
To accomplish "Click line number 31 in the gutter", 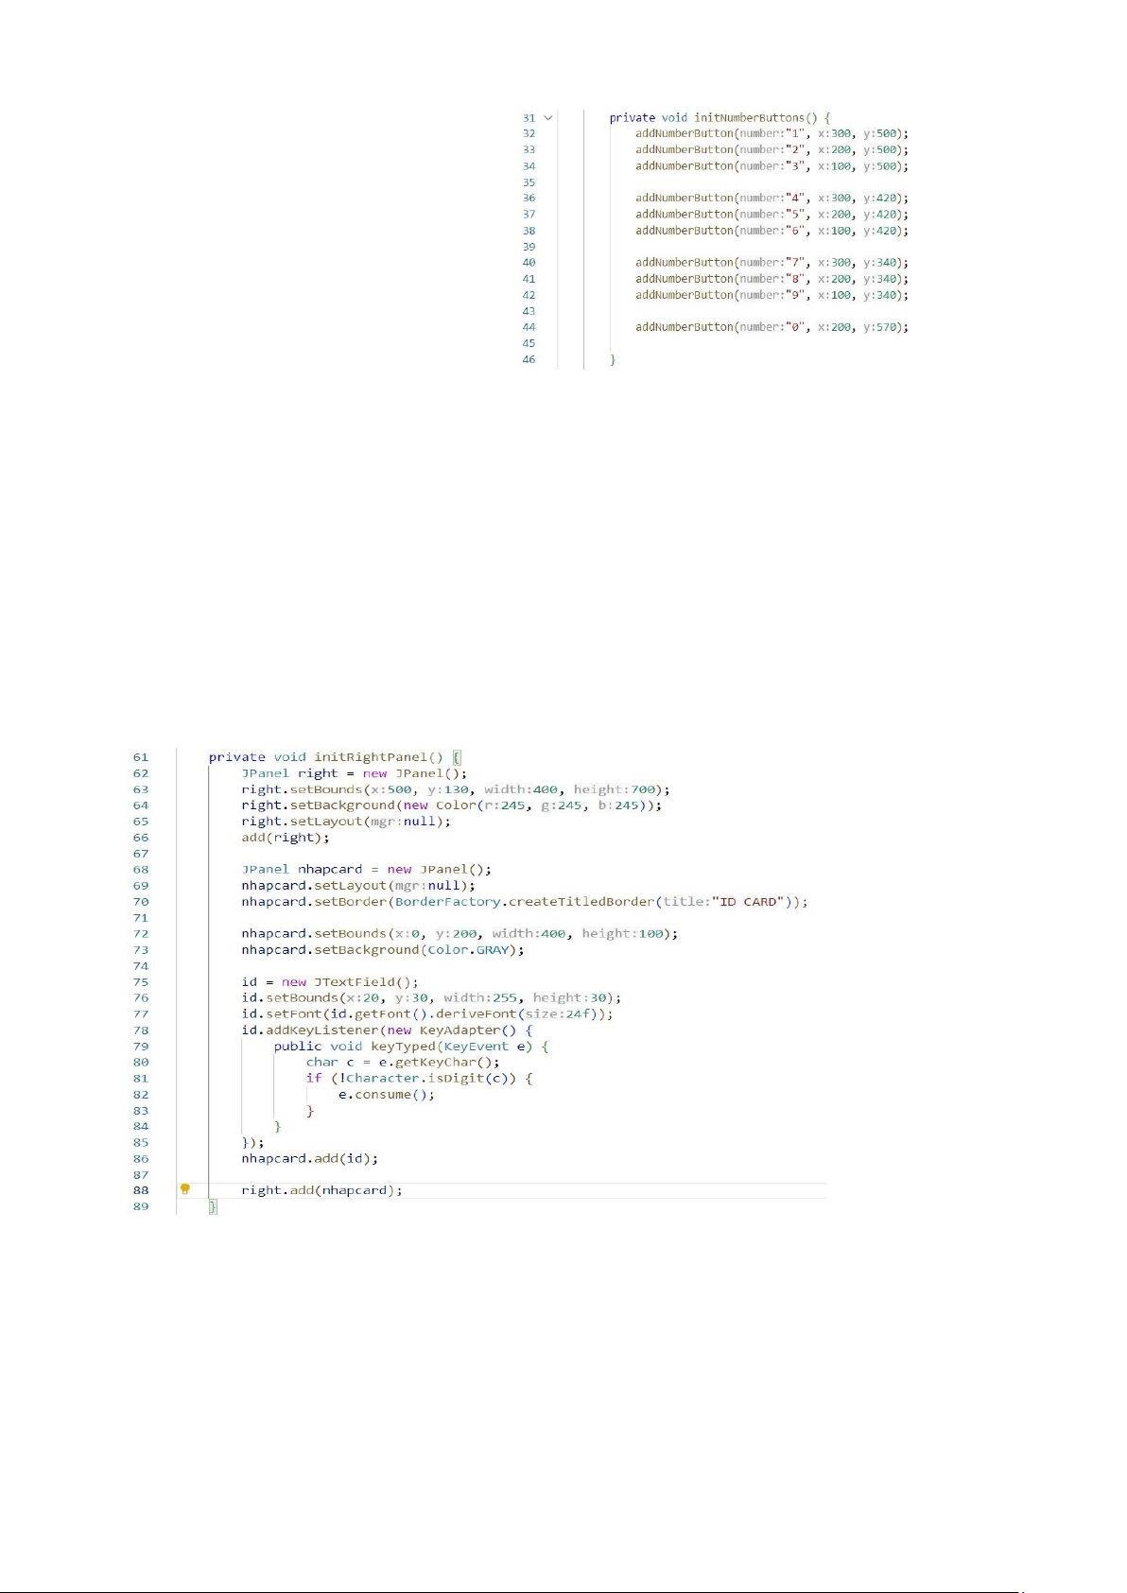I will (529, 118).
